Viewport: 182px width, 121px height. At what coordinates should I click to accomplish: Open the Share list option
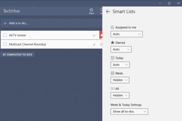pyautogui.click(x=92, y=11)
